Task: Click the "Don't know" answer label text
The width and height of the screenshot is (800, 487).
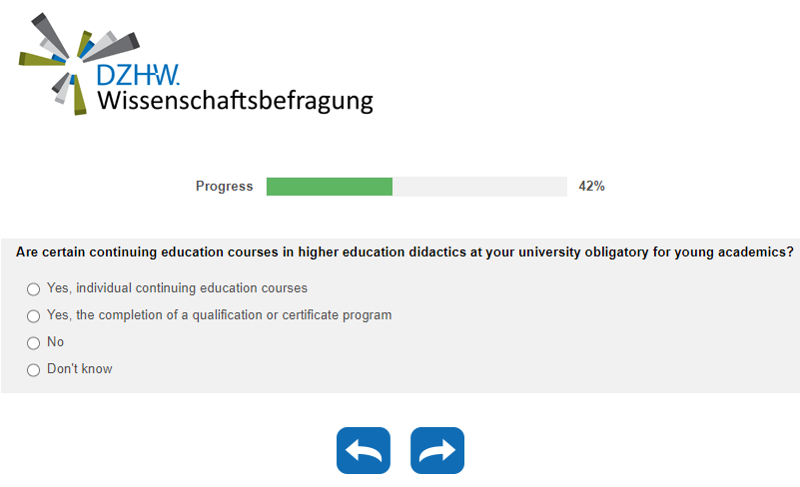Action: [x=79, y=369]
